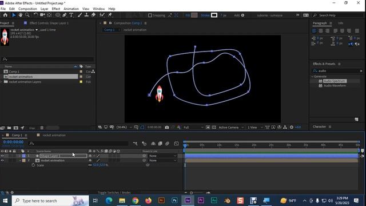
Task: Toggle Fast Previews in viewer
Action: (273, 127)
